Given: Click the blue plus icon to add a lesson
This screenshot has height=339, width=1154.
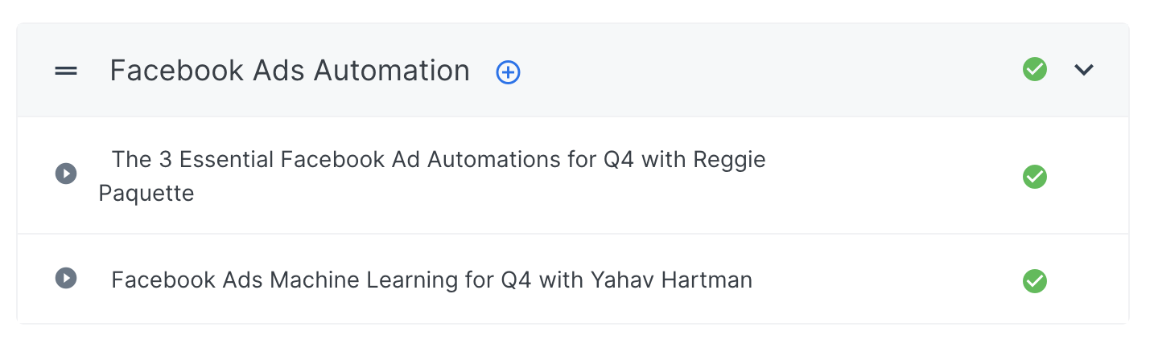Looking at the screenshot, I should pyautogui.click(x=508, y=72).
